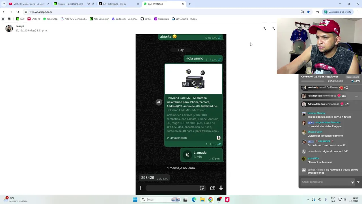
Task: Open the volume control in system tray
Action: click(x=344, y=199)
